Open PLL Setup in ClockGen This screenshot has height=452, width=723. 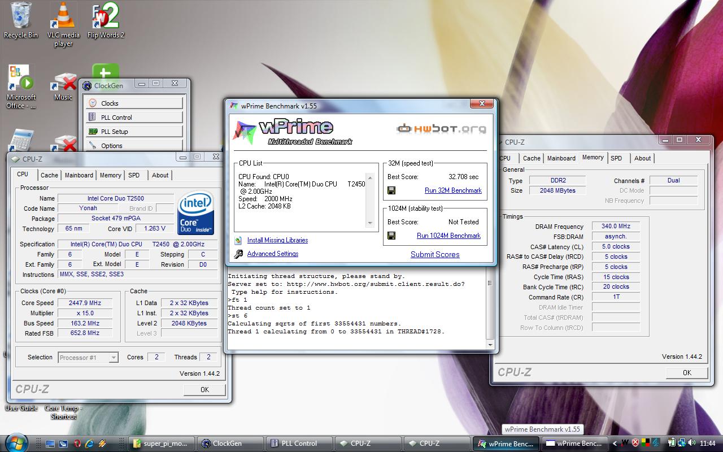134,132
